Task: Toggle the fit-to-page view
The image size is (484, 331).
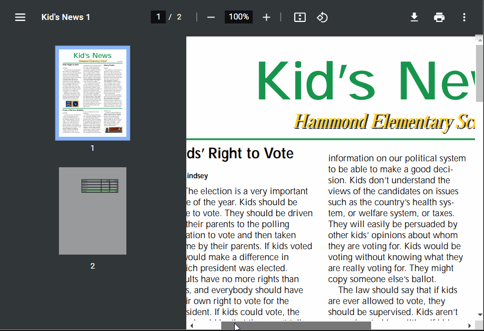Action: [x=300, y=17]
